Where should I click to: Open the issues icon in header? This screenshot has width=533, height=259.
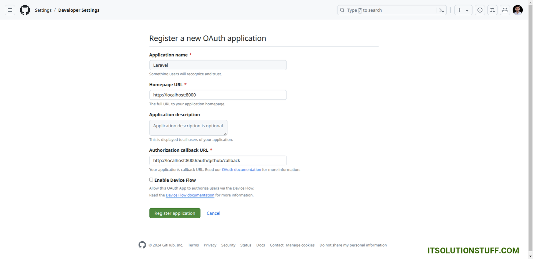(x=480, y=10)
